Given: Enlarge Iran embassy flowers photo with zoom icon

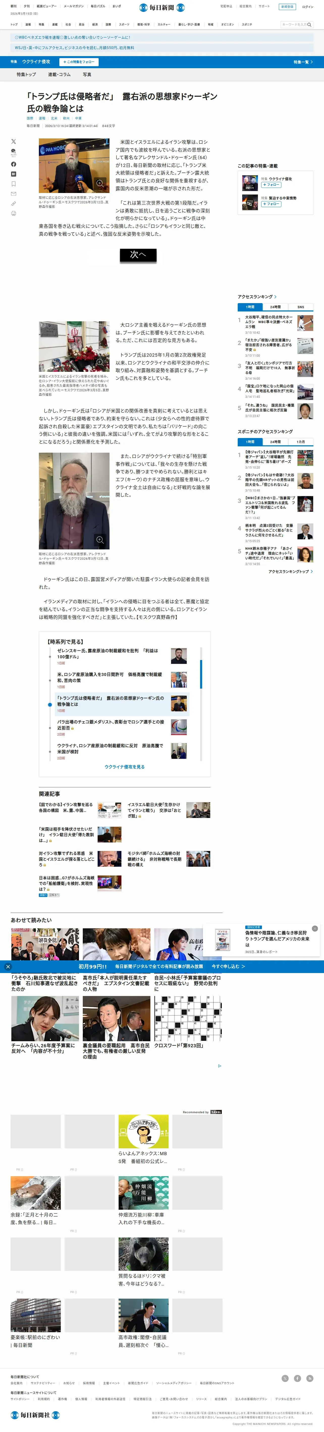Looking at the screenshot, I should [100, 362].
